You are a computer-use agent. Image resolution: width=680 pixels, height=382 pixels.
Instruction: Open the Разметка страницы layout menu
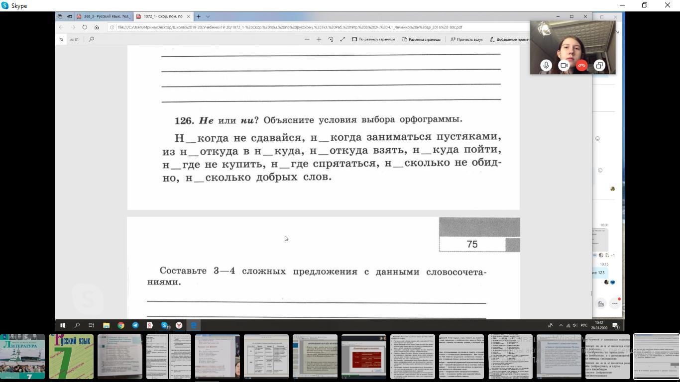tap(421, 39)
